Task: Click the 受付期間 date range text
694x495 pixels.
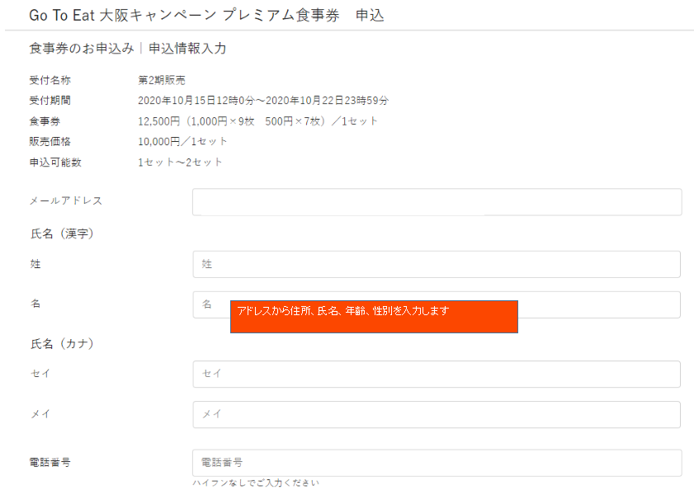Action: pos(263,101)
